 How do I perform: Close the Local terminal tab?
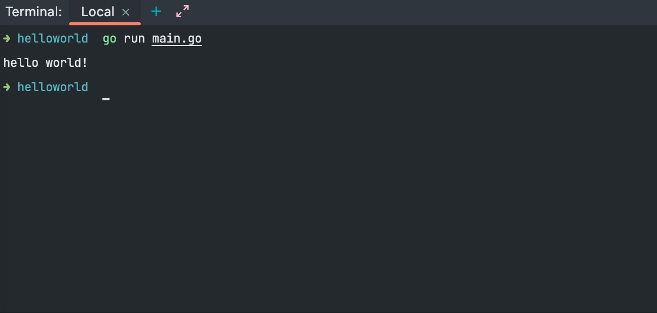pos(126,12)
